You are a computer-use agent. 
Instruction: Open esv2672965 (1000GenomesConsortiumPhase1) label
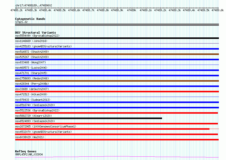pos(46,126)
